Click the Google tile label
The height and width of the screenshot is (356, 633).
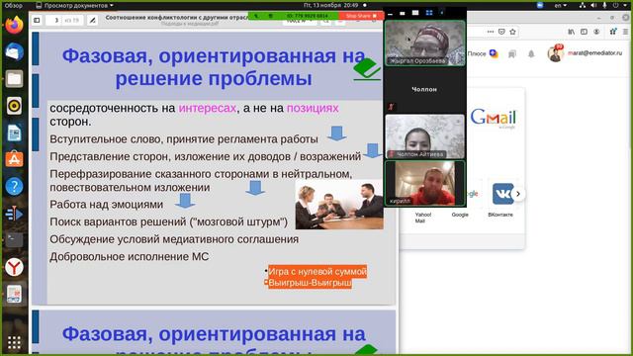point(460,215)
